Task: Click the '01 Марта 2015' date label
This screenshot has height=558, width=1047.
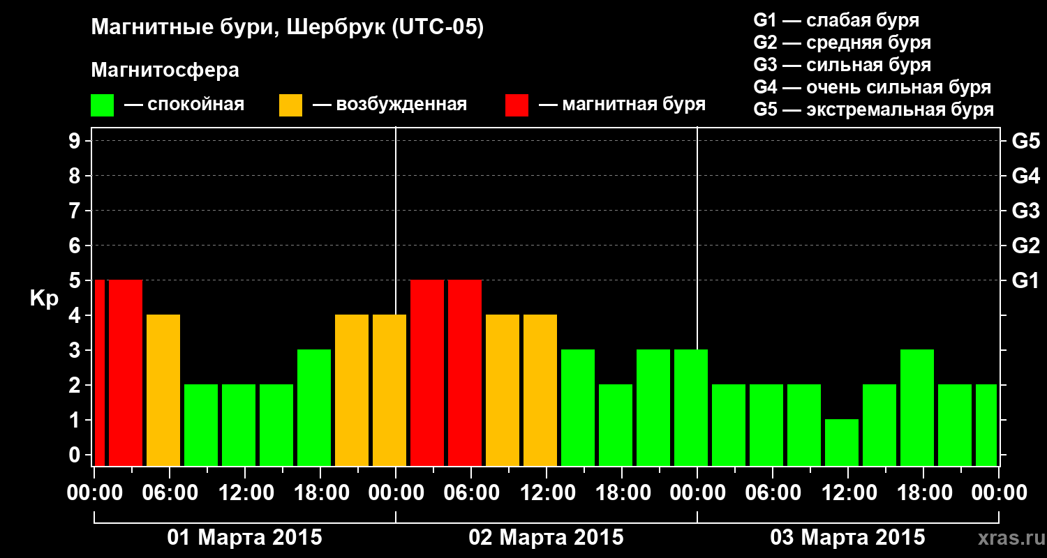Action: 245,538
